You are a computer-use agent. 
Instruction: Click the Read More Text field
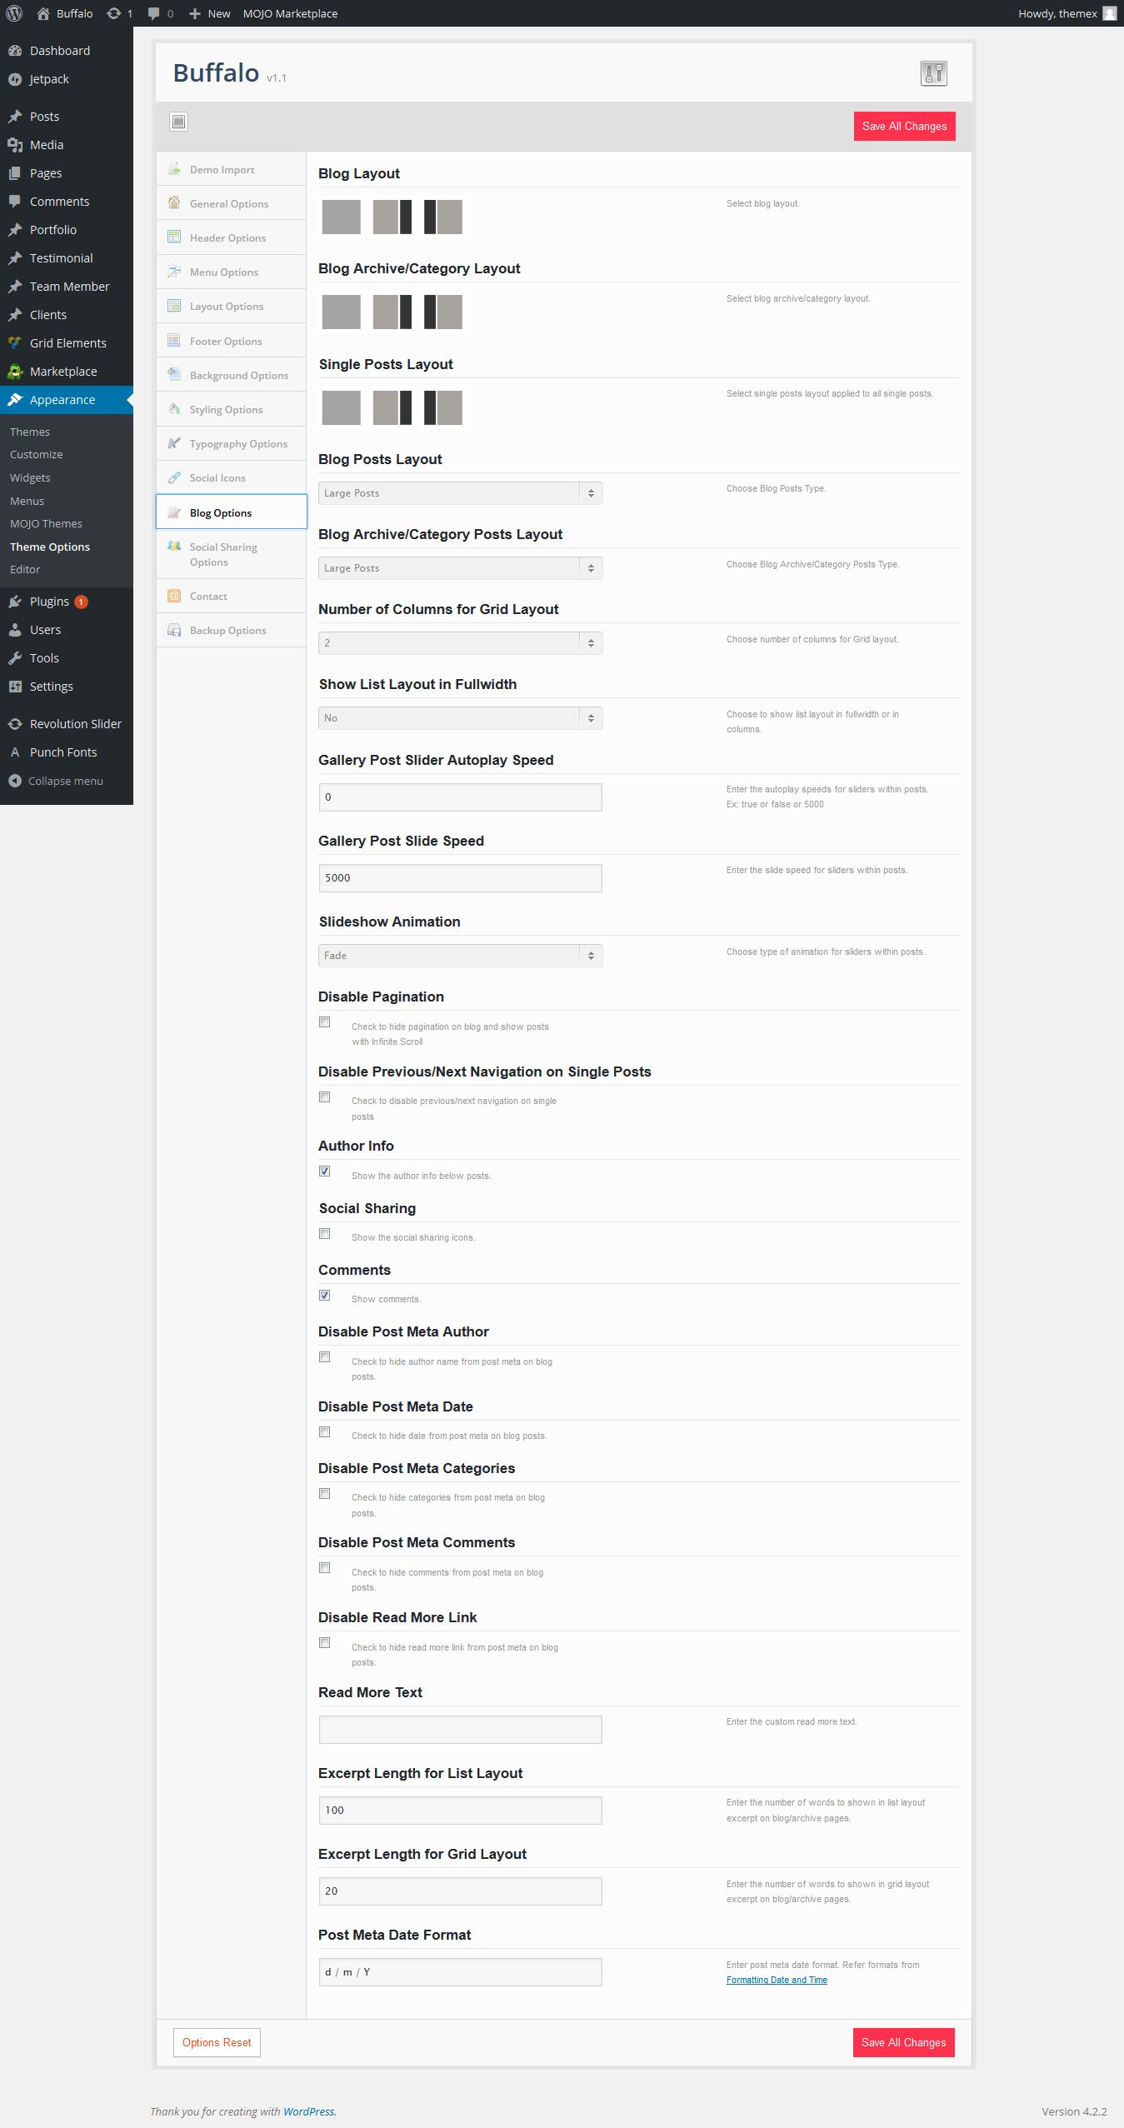click(461, 1729)
